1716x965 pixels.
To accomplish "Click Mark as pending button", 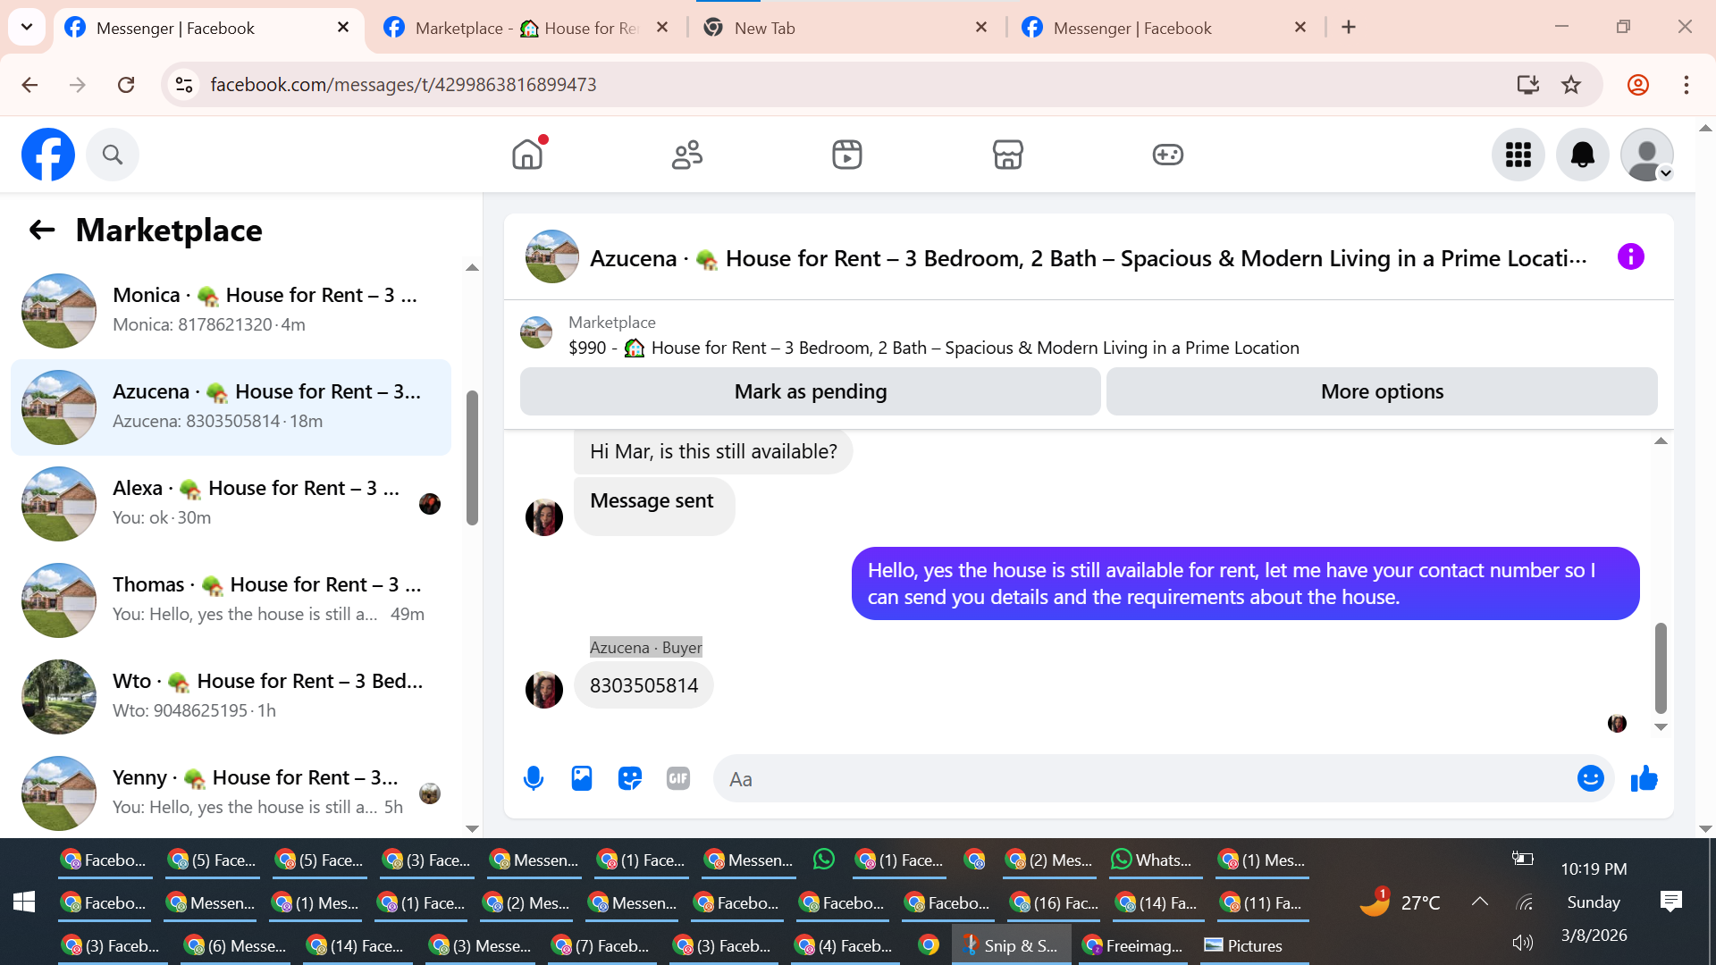I will 810,391.
